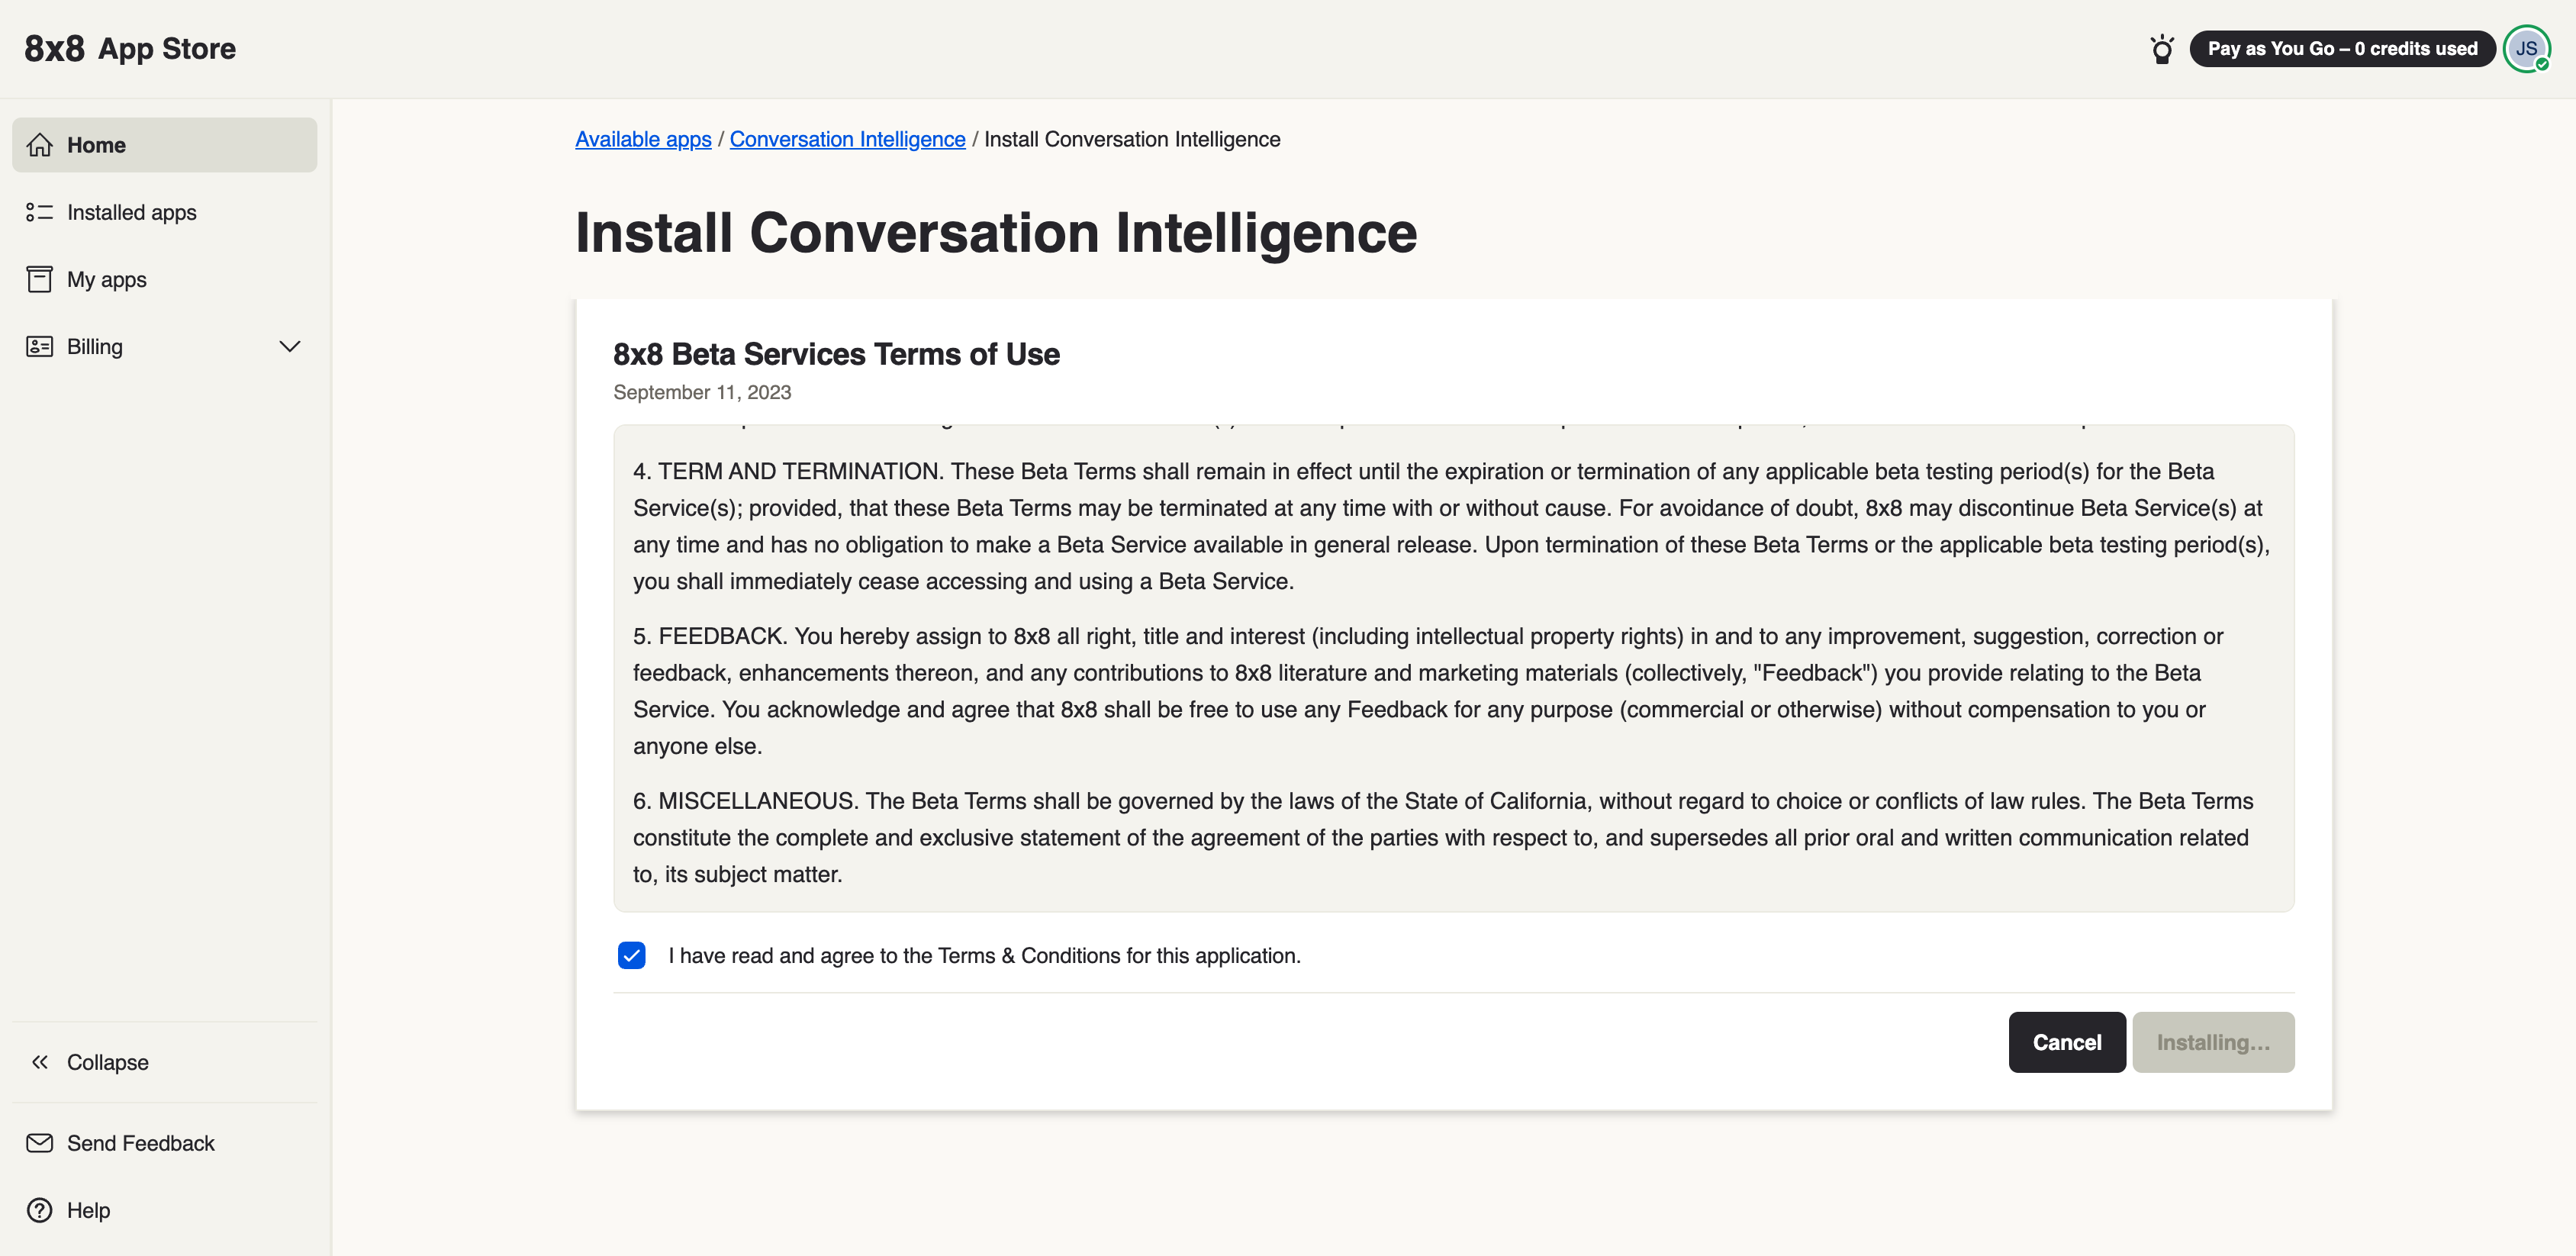Image resolution: width=2576 pixels, height=1256 pixels.
Task: Click the Install Conversation Intelligence page title
Action: 996,232
